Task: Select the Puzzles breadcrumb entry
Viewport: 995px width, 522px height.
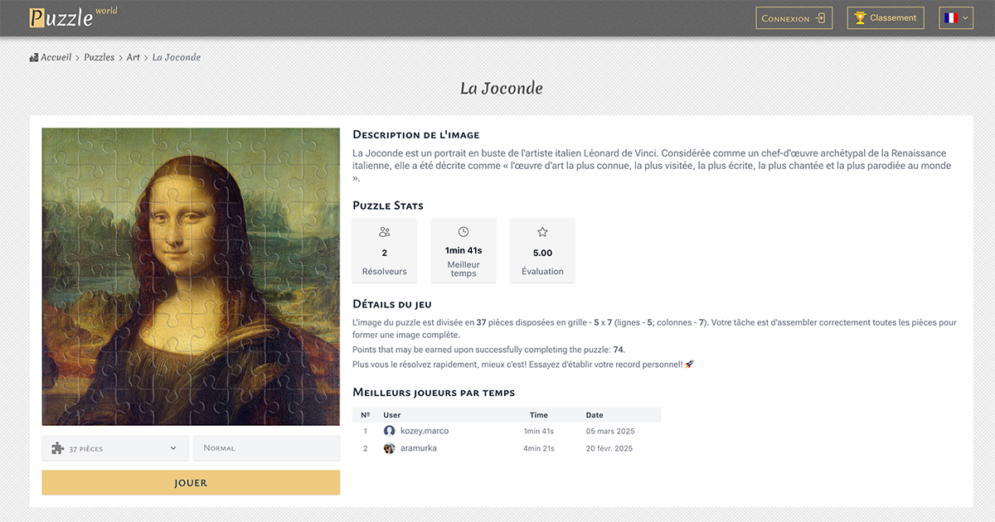Action: click(x=99, y=56)
